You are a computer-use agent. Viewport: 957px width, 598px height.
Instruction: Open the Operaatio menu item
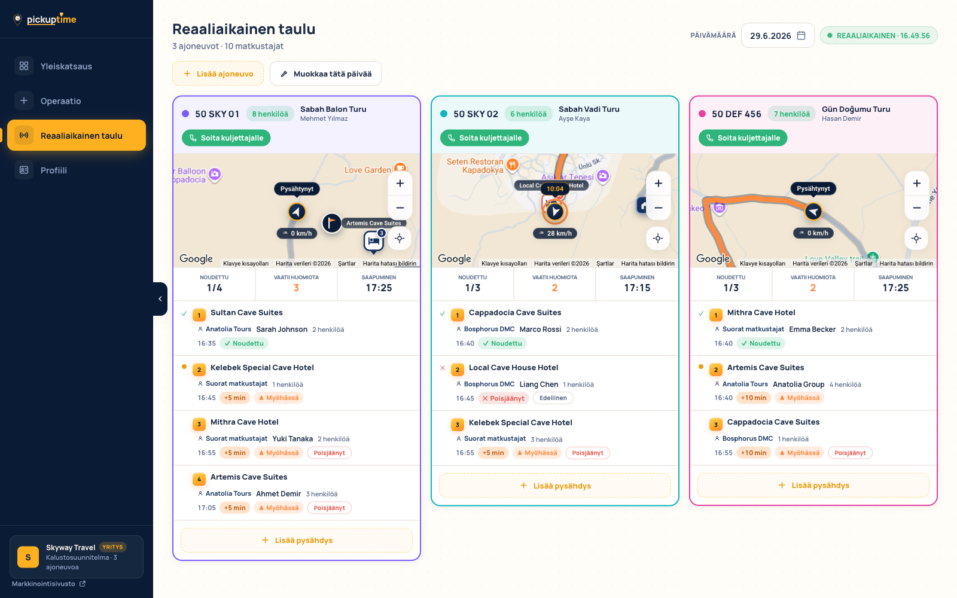(x=77, y=101)
